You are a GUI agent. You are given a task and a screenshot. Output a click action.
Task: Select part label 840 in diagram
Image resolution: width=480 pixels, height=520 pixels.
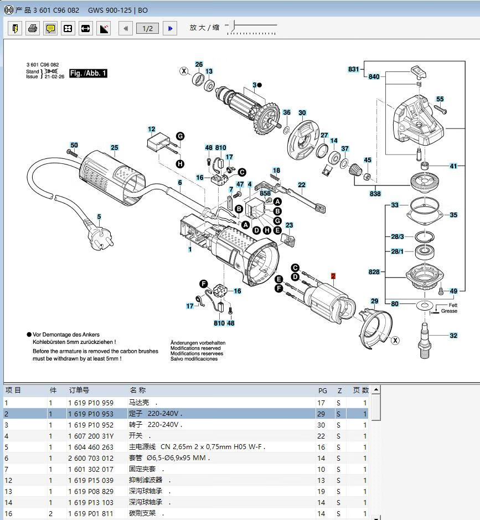pos(374,76)
